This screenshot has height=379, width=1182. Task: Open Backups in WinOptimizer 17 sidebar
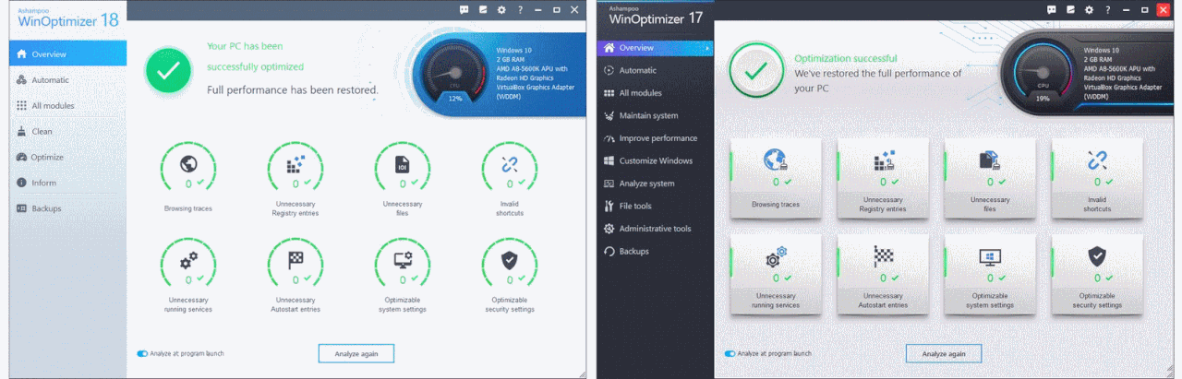coord(655,251)
